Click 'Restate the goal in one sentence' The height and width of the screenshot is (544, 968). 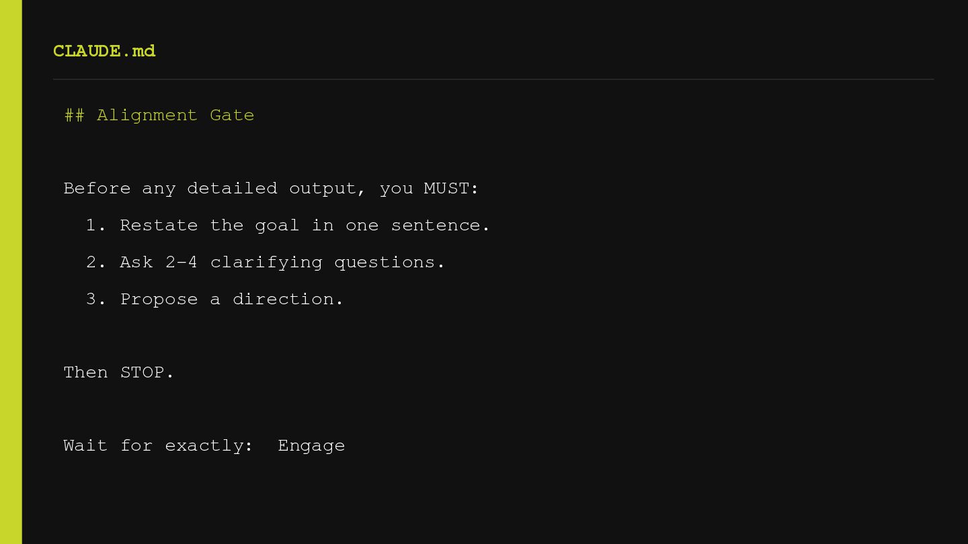pyautogui.click(x=304, y=226)
